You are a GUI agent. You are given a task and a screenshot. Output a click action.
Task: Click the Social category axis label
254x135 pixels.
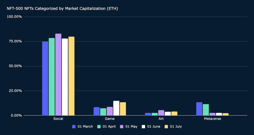tap(58, 119)
